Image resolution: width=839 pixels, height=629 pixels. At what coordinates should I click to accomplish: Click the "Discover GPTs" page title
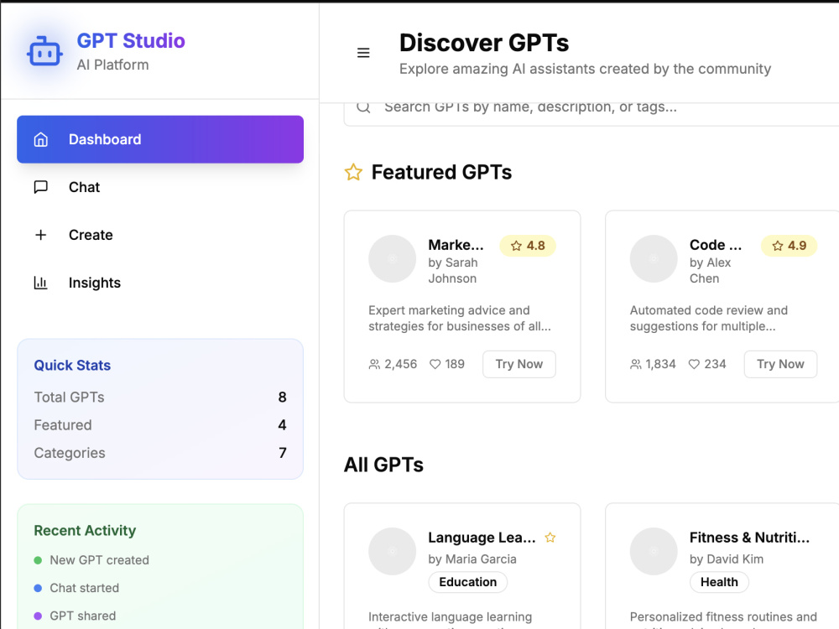tap(484, 43)
